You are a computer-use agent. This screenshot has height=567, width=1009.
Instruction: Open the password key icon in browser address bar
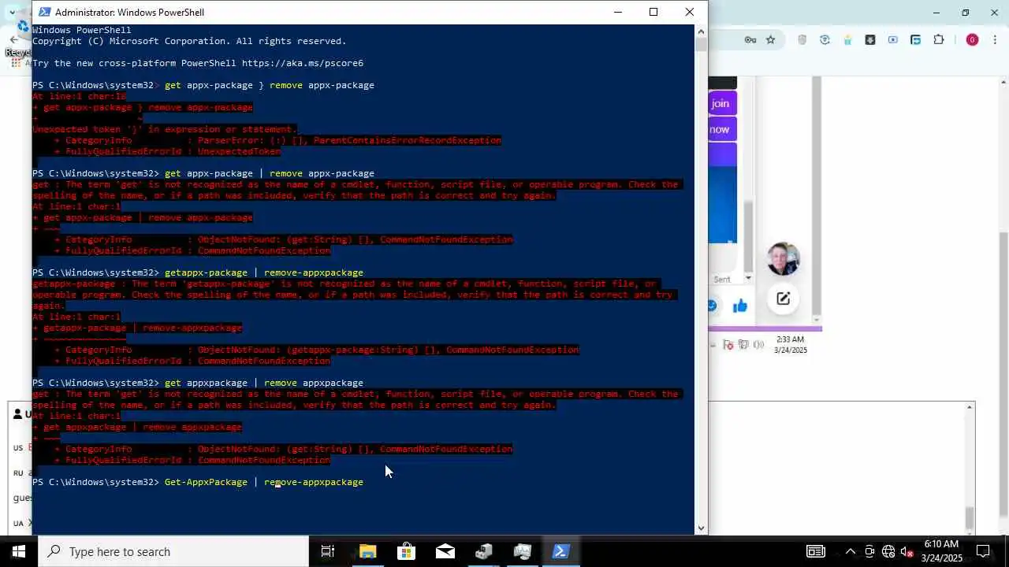pos(750,40)
